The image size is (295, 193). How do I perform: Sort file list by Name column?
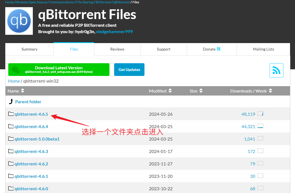[16, 91]
